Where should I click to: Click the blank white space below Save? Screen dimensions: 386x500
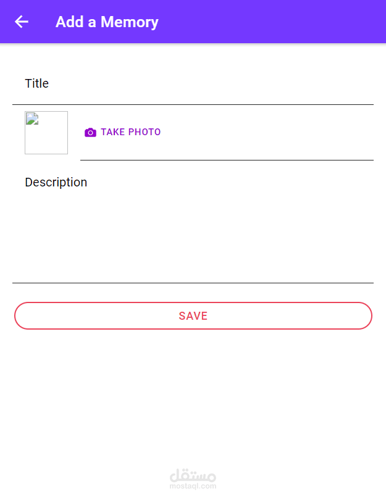pyautogui.click(x=193, y=395)
